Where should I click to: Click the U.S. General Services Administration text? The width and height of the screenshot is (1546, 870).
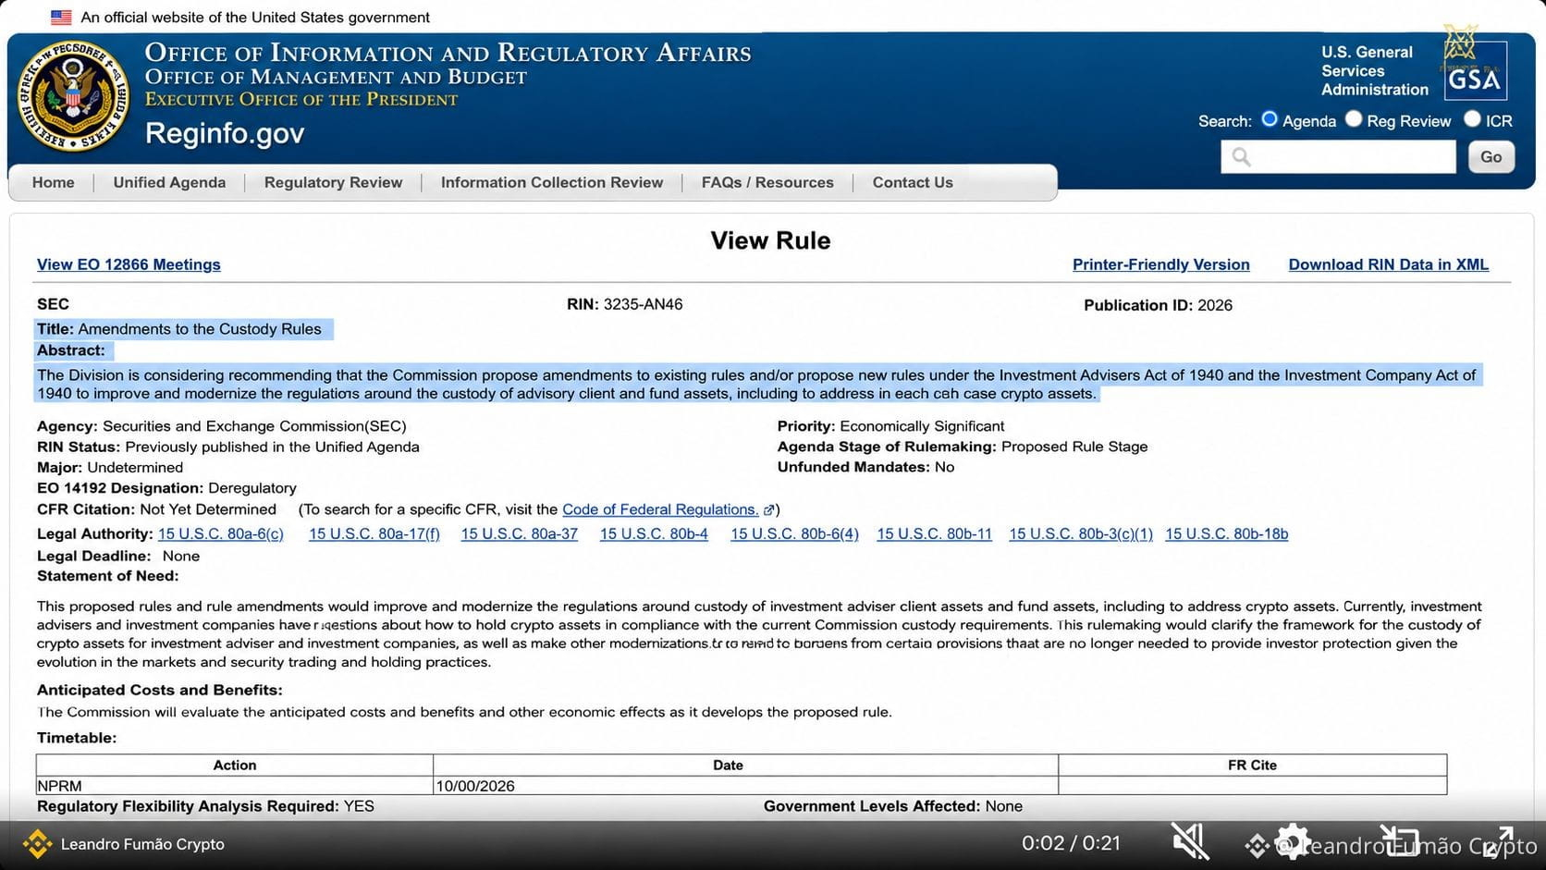[1375, 71]
